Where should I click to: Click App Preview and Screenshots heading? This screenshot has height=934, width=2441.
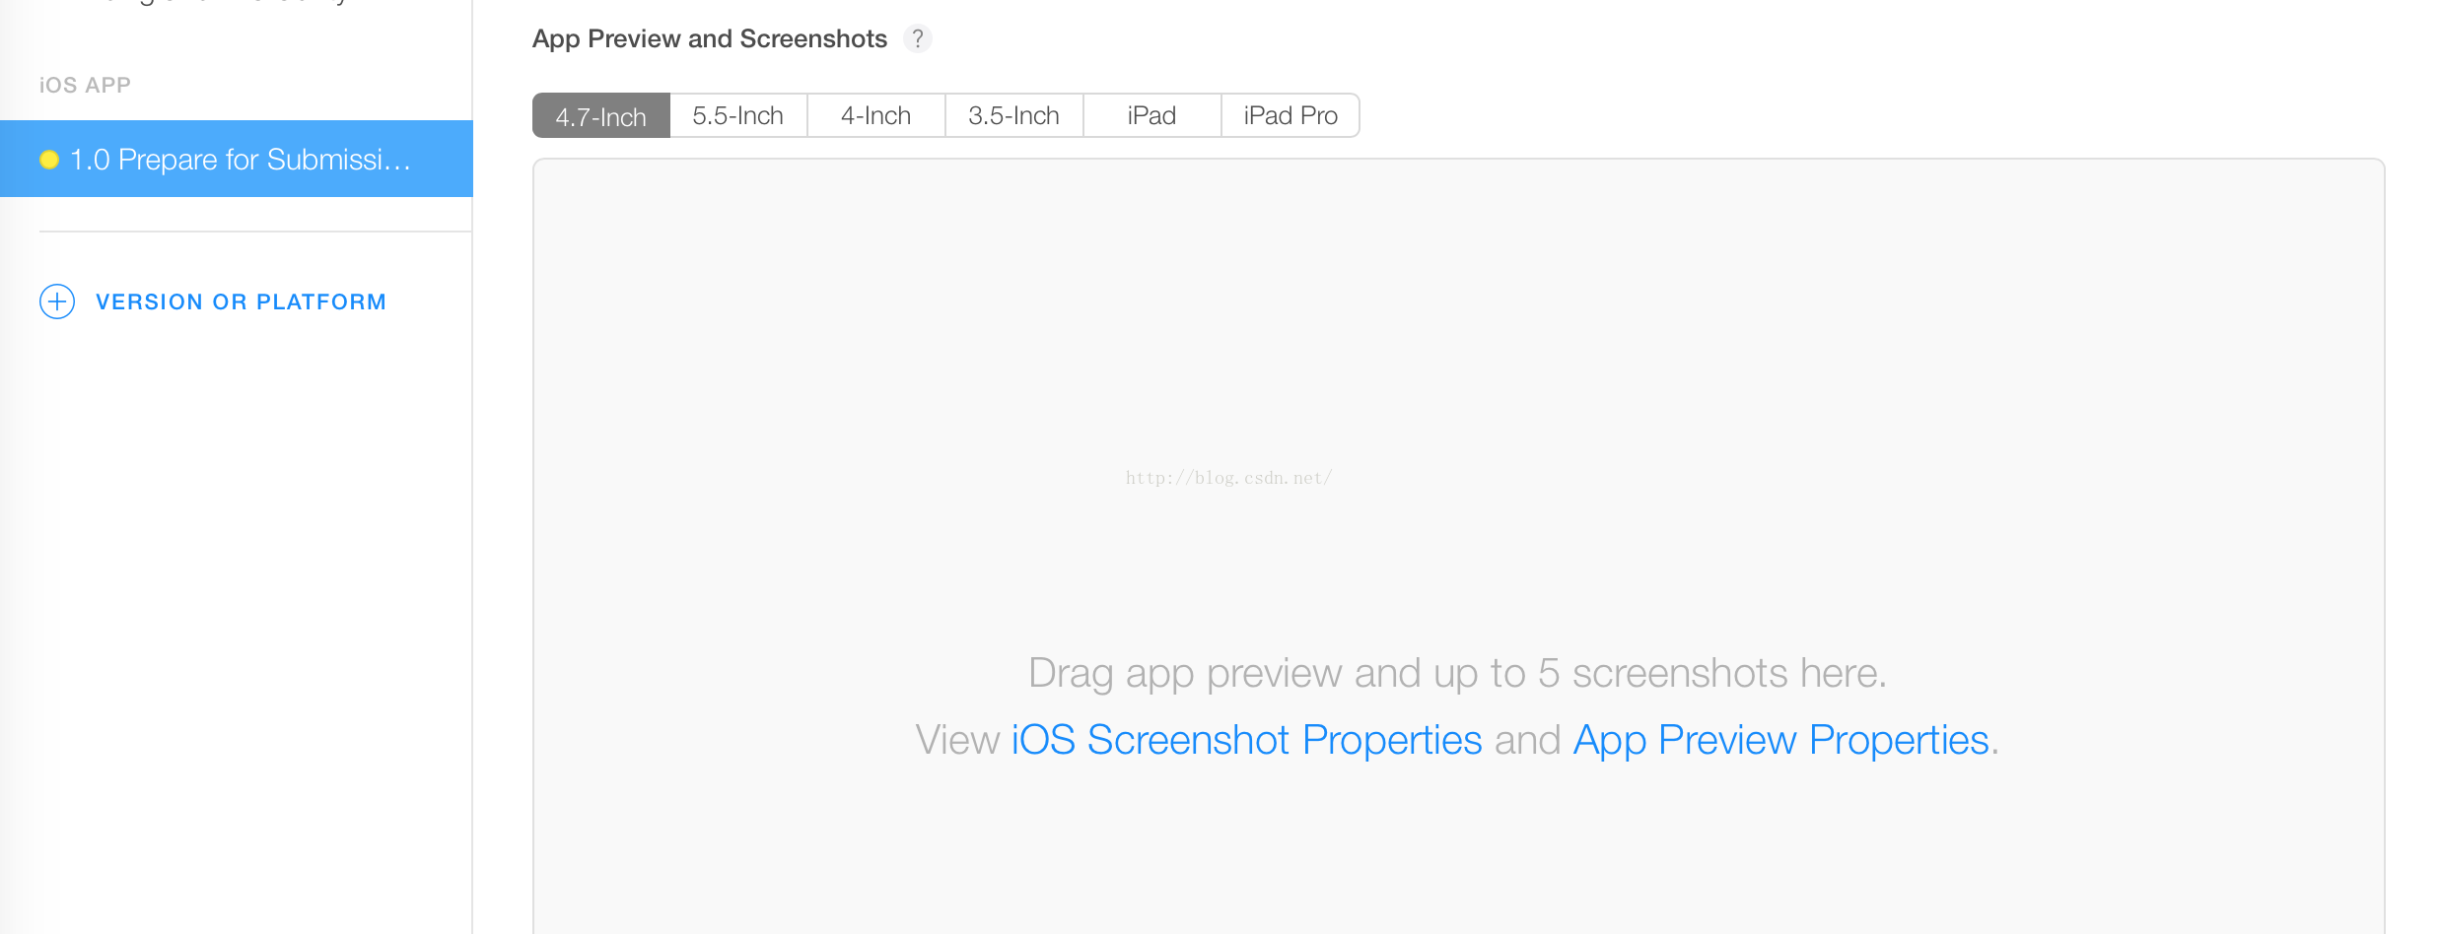(x=710, y=38)
